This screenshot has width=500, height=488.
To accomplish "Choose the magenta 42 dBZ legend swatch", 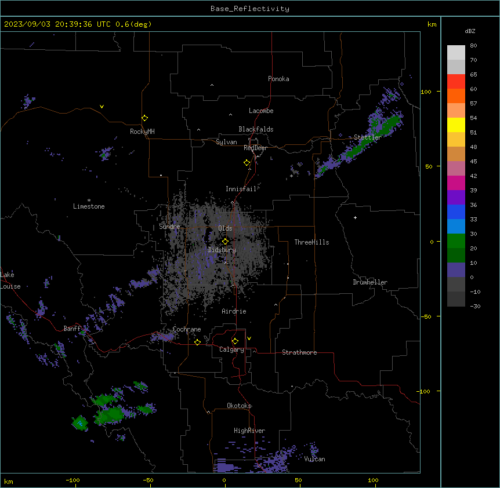I will (456, 183).
